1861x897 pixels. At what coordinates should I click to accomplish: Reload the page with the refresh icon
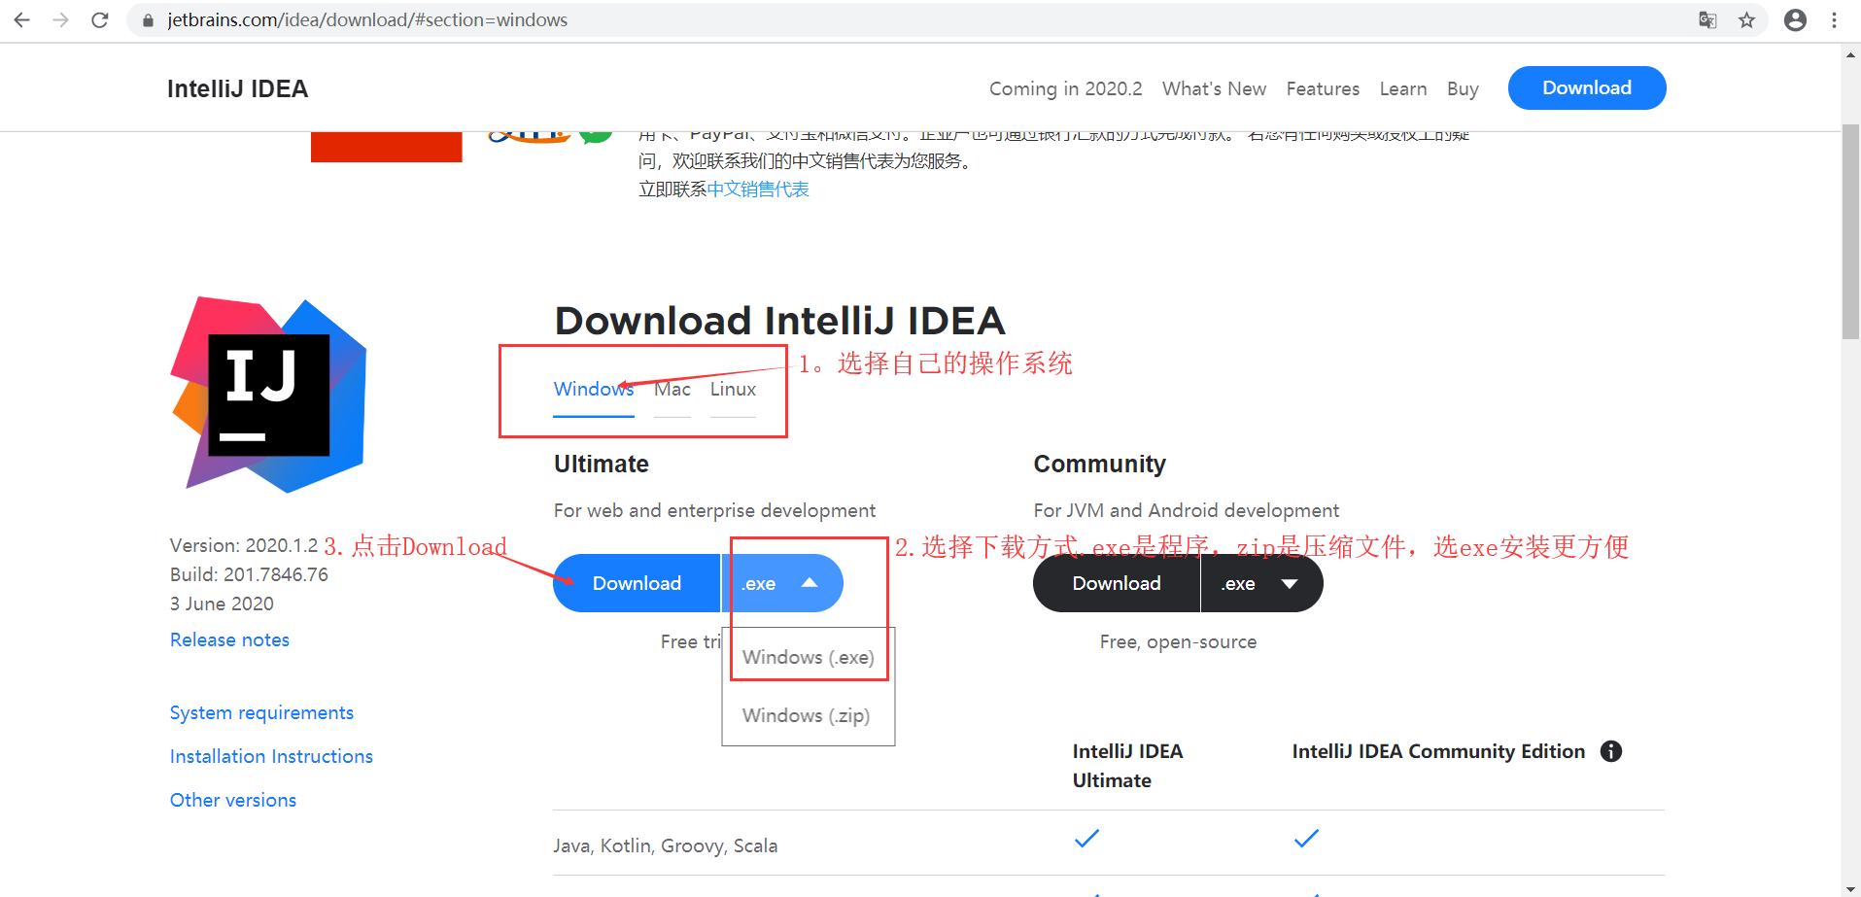[x=99, y=19]
